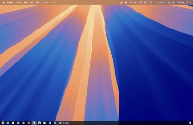Image resolution: width=193 pixels, height=125 pixels.
Task: Open Spotlight search magnifier icon
Action: pyautogui.click(x=156, y=2)
